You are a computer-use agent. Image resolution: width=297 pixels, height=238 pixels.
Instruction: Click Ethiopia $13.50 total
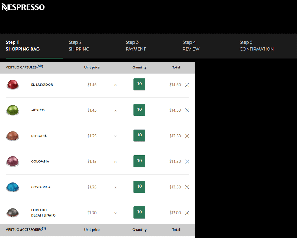175,136
